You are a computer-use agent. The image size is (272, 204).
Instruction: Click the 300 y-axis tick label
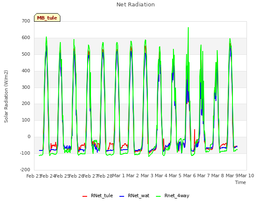(26, 87)
